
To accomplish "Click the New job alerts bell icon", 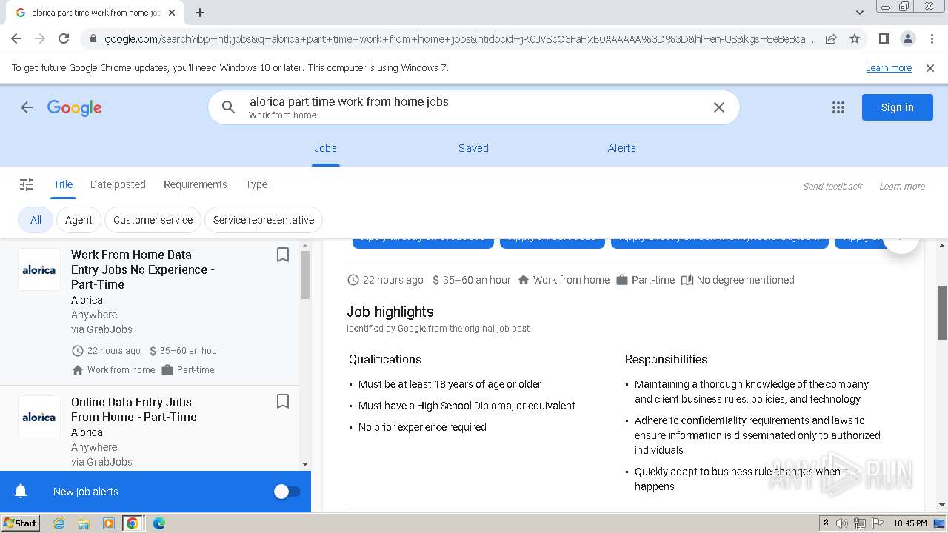I will (x=21, y=491).
